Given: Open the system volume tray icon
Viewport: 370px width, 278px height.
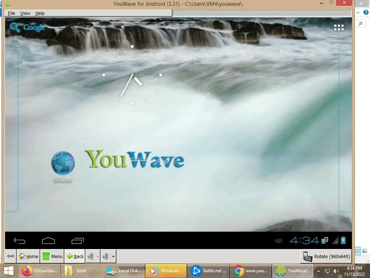Looking at the screenshot, I should (x=336, y=271).
